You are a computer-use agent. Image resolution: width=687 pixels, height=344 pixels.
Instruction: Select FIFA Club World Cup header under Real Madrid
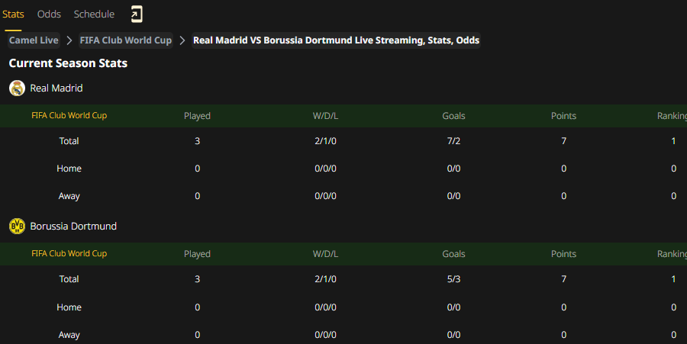69,115
